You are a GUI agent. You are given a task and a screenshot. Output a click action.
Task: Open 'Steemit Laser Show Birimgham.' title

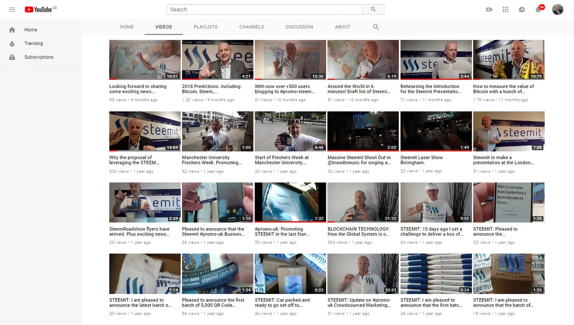tap(422, 160)
